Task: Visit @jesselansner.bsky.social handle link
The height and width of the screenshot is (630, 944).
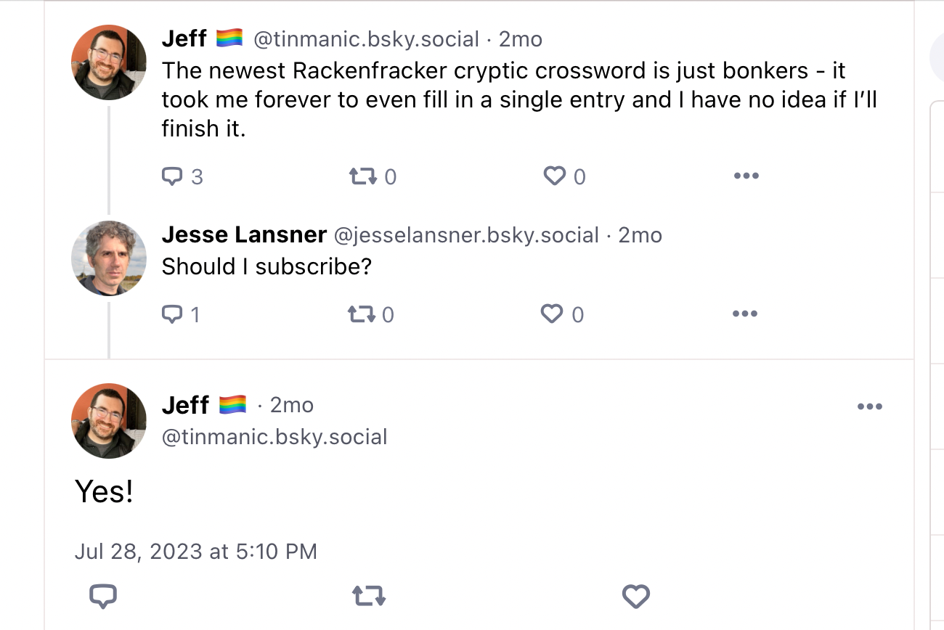Action: (x=466, y=235)
